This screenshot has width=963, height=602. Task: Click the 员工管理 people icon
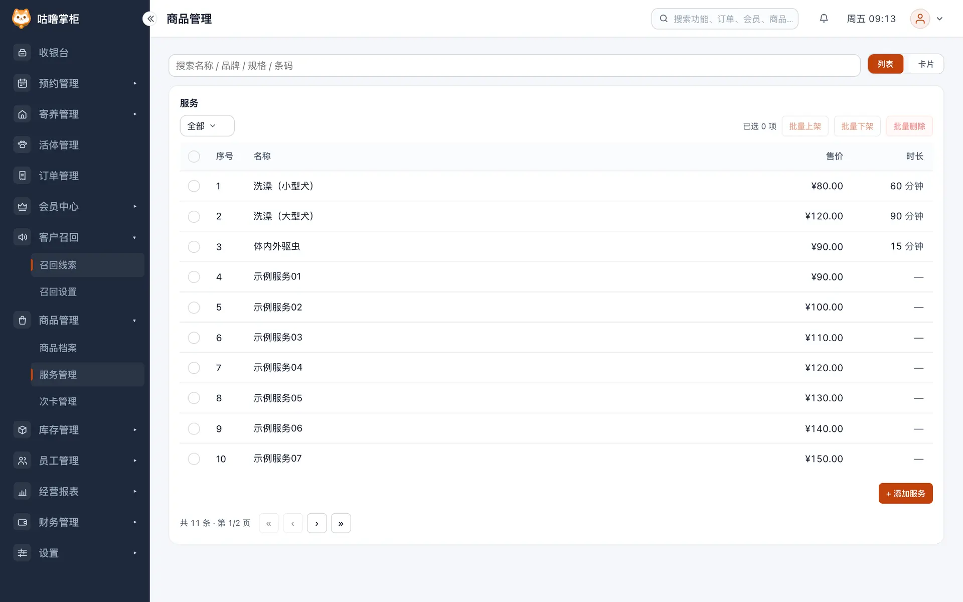(x=22, y=461)
